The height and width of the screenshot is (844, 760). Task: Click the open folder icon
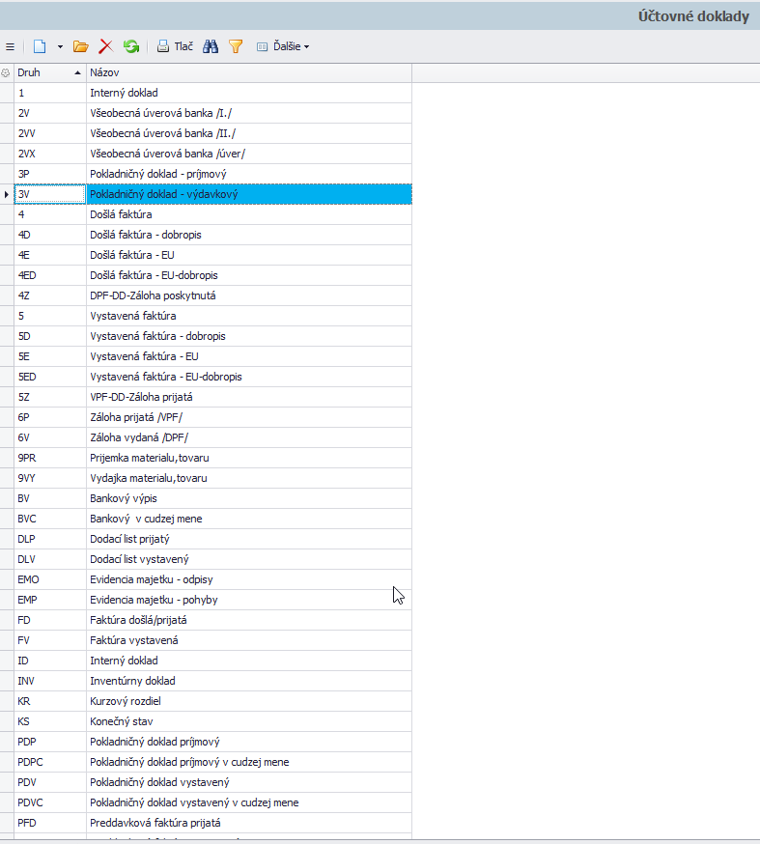(81, 46)
